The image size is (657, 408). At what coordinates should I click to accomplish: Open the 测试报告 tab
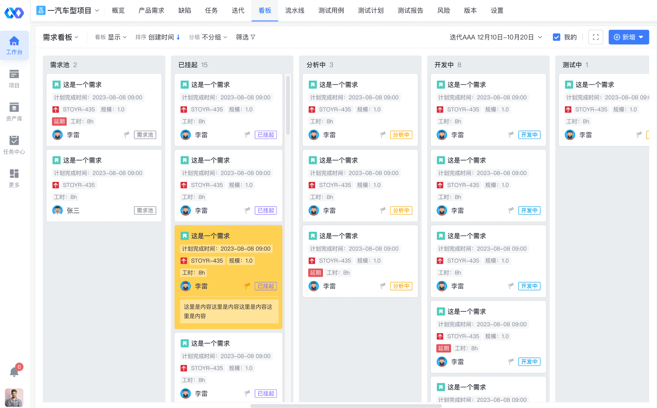click(x=410, y=10)
